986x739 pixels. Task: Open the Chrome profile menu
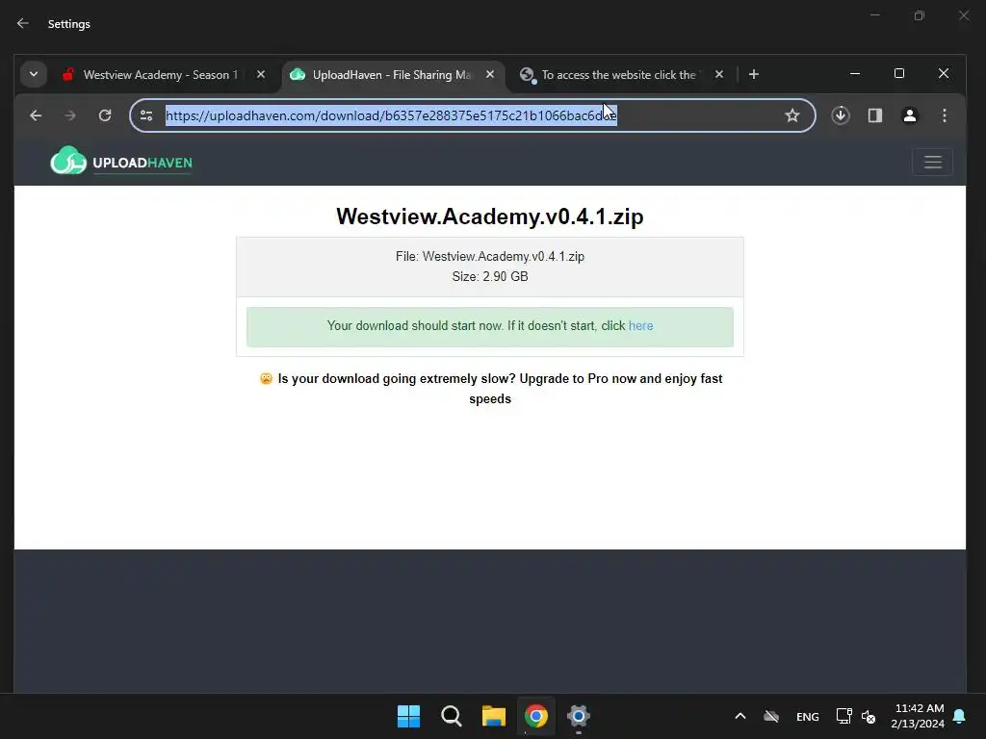pyautogui.click(x=909, y=115)
